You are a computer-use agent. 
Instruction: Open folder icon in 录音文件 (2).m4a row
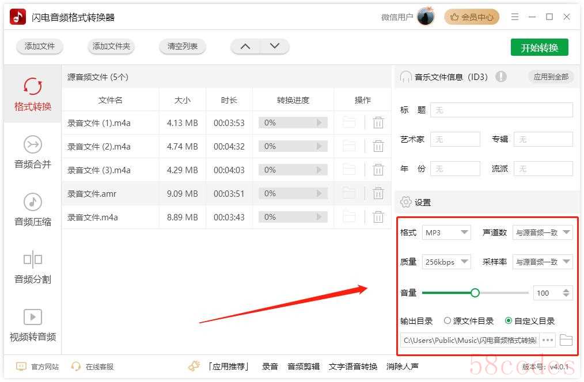tap(349, 146)
